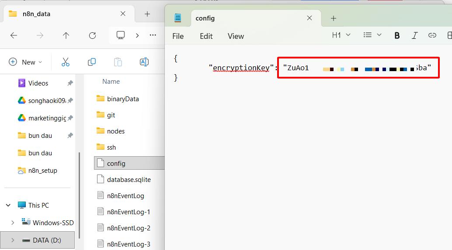The image size is (452, 250).
Task: Apply bold formatting in Notepad
Action: point(397,35)
